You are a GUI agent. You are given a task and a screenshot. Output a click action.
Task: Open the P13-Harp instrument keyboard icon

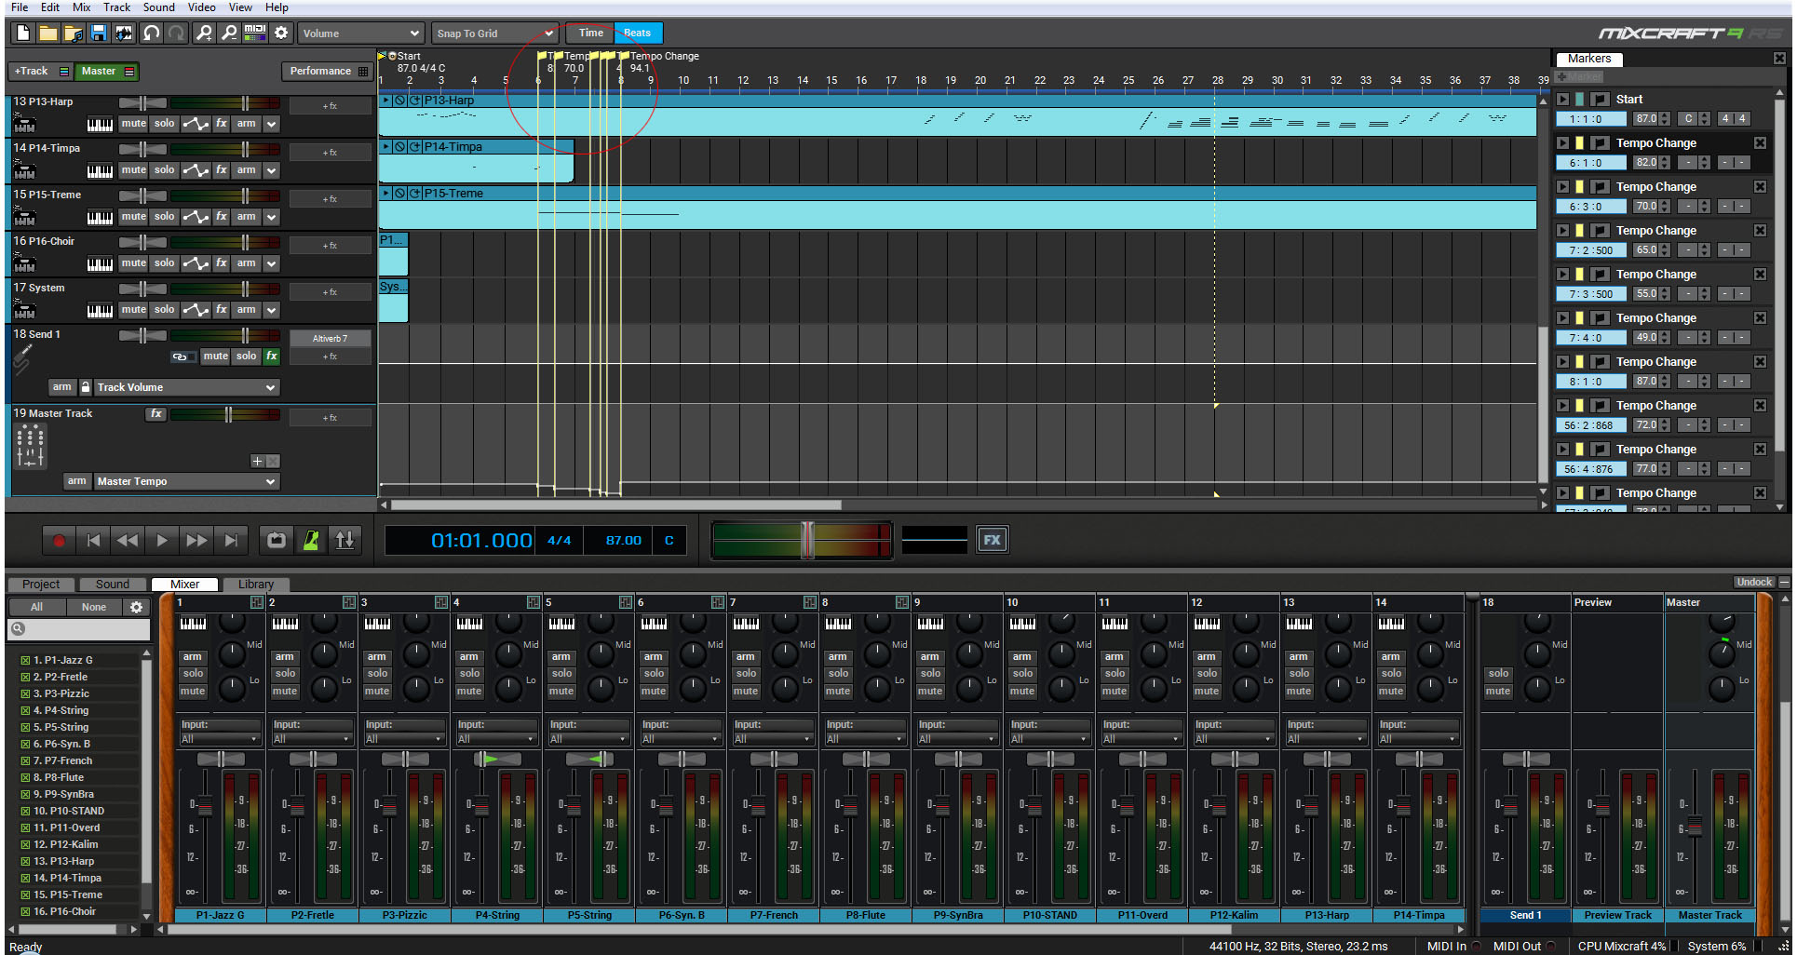click(x=100, y=124)
